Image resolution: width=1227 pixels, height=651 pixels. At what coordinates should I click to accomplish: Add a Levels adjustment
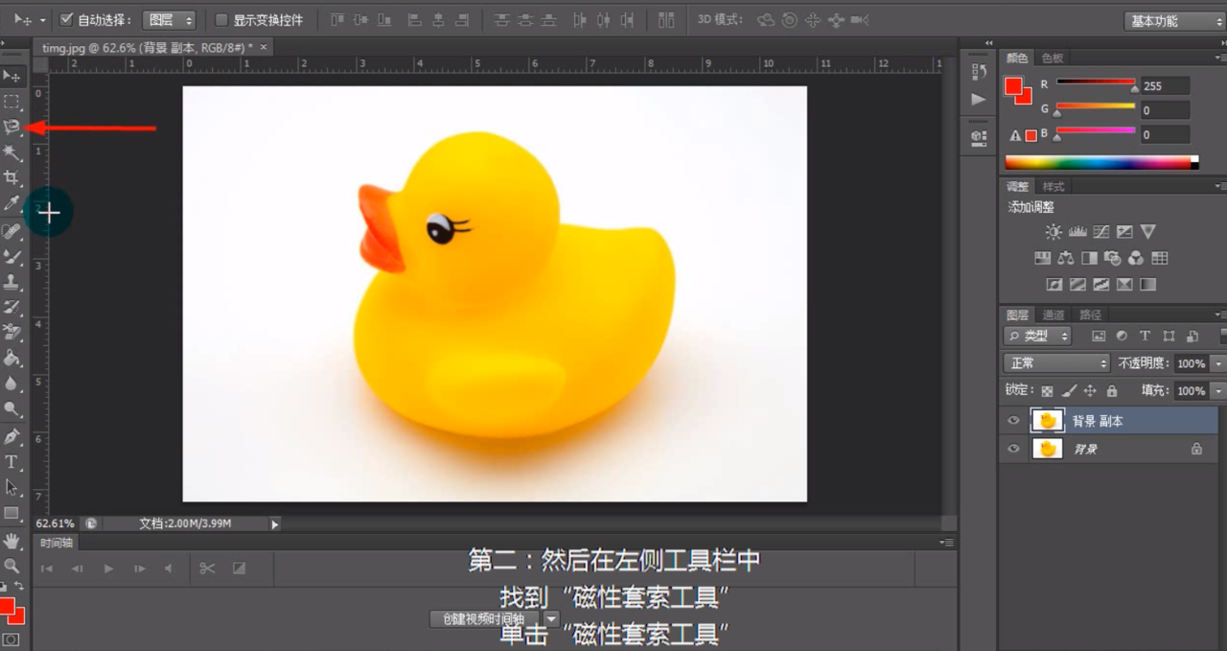[1077, 232]
